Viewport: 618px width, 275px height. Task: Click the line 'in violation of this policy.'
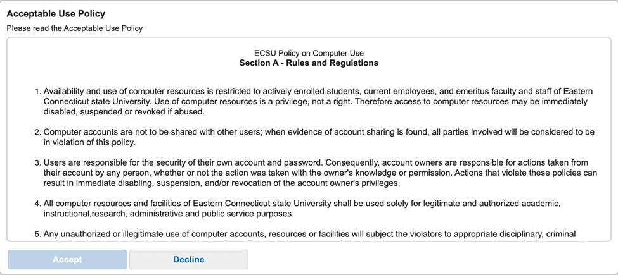(89, 143)
